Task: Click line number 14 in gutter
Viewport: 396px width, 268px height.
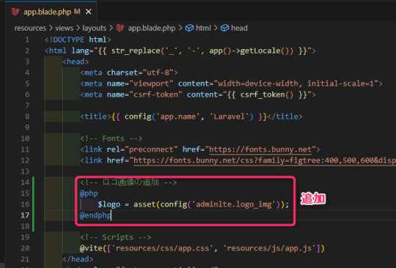Action: click(x=25, y=182)
